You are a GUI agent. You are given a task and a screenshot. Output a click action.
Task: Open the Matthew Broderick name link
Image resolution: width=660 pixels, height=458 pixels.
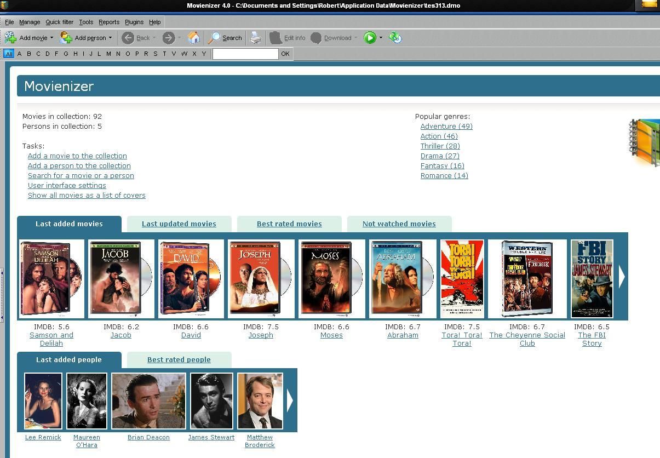click(260, 441)
